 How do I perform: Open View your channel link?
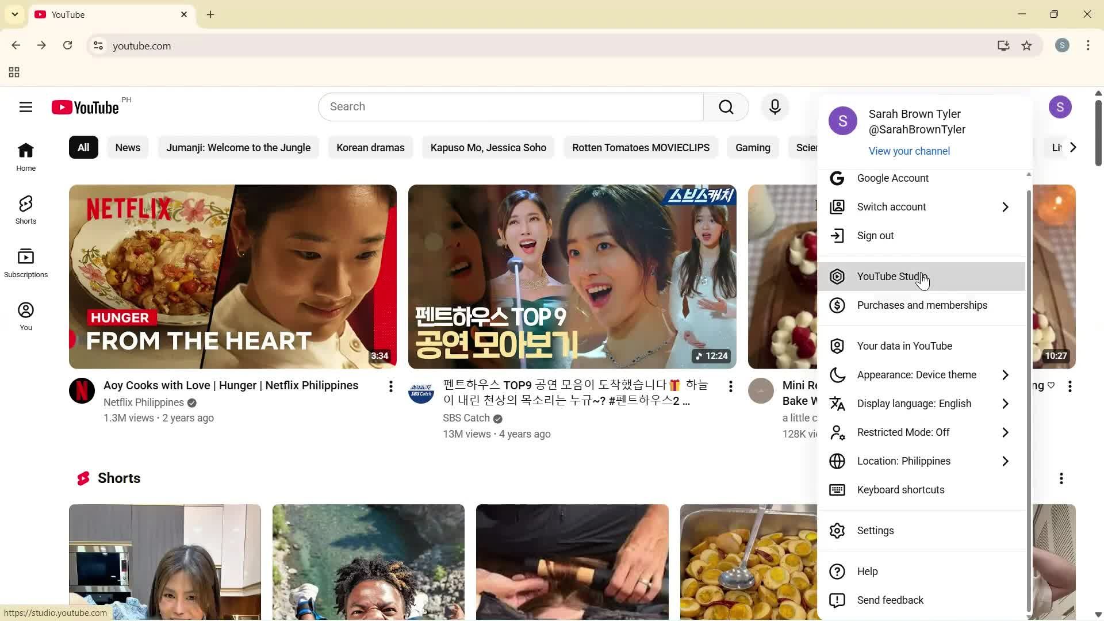click(908, 151)
